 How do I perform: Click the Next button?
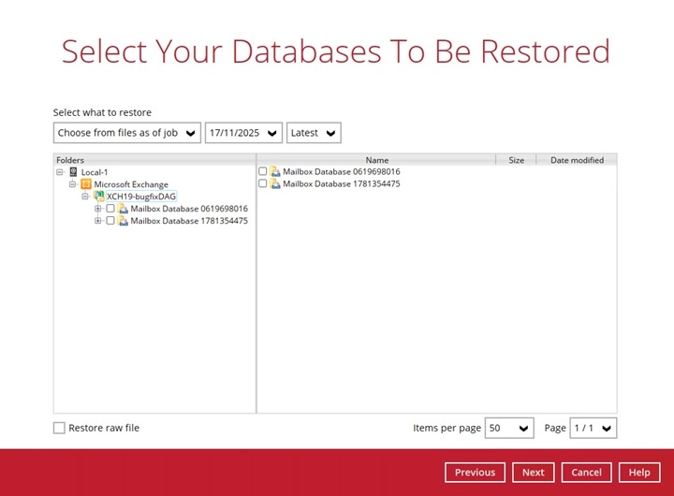coord(533,473)
